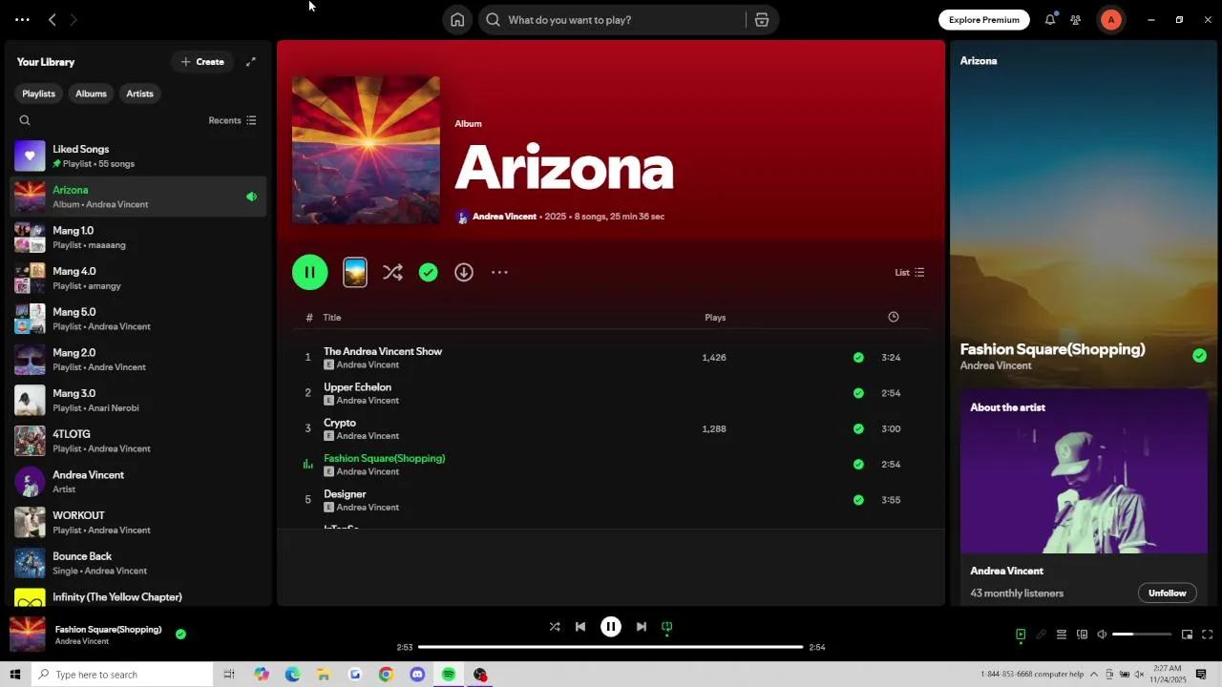
Task: Sort tracks by the duration clock icon
Action: (x=894, y=317)
